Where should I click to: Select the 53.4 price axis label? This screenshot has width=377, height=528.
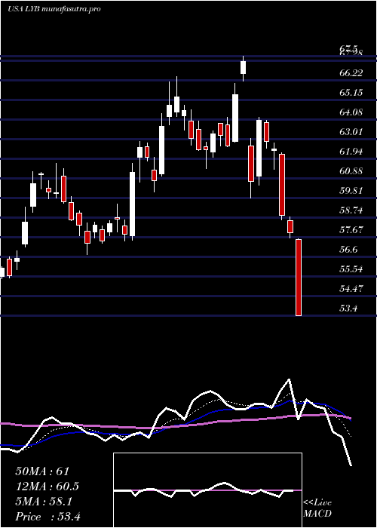[348, 308]
